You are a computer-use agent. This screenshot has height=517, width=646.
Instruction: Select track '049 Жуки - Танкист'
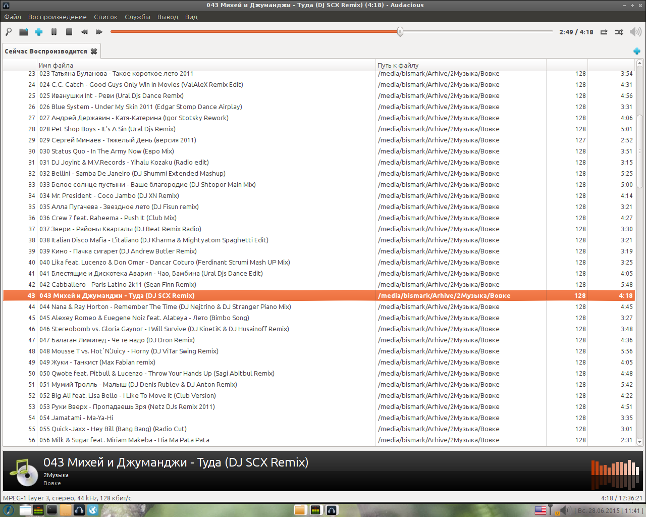tap(318, 363)
